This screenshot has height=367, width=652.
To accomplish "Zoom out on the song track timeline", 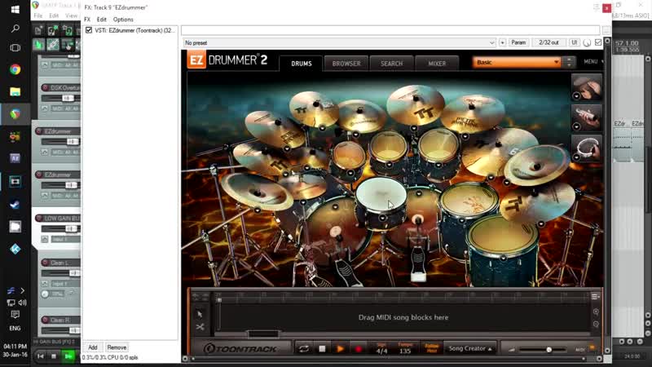I will pos(596,324).
